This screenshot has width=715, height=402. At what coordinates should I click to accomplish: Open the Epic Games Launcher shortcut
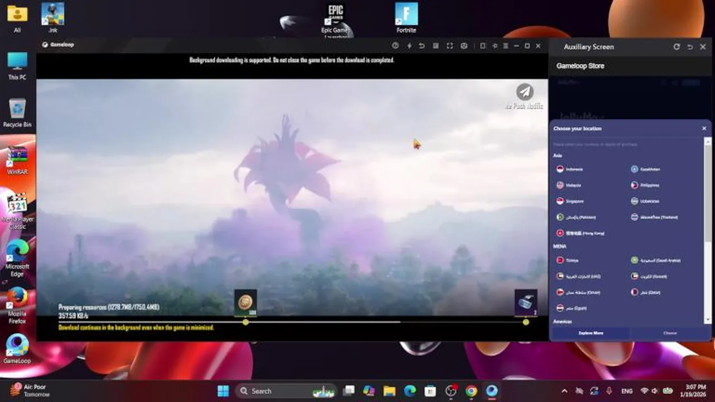click(x=335, y=20)
